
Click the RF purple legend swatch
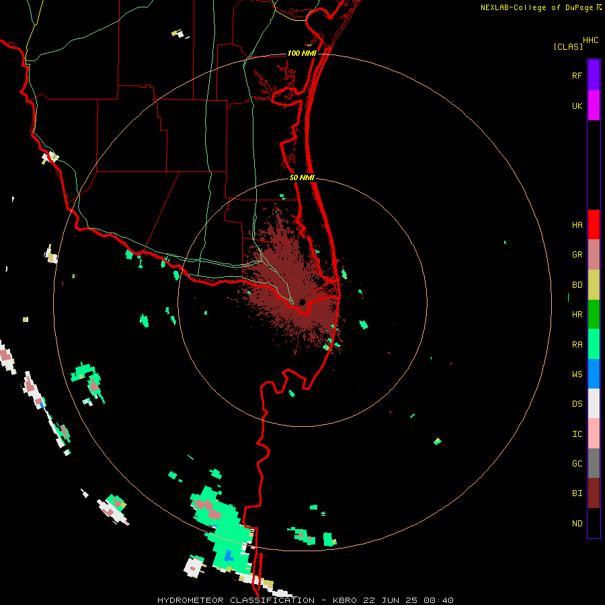pyautogui.click(x=594, y=75)
